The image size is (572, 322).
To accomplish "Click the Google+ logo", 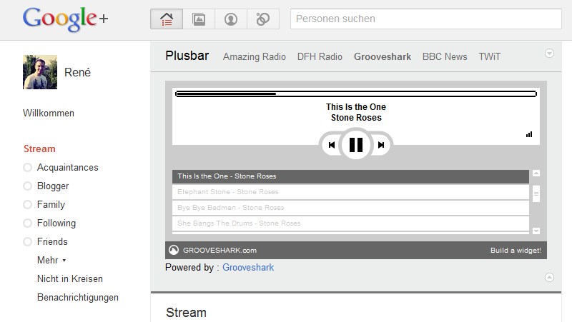I will [65, 19].
